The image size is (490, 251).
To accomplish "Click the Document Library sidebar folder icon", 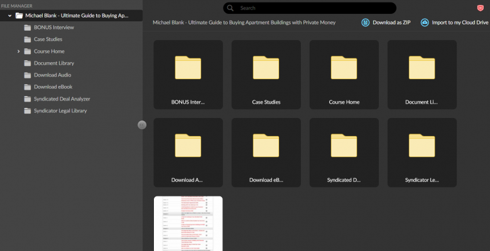I will tap(28, 63).
